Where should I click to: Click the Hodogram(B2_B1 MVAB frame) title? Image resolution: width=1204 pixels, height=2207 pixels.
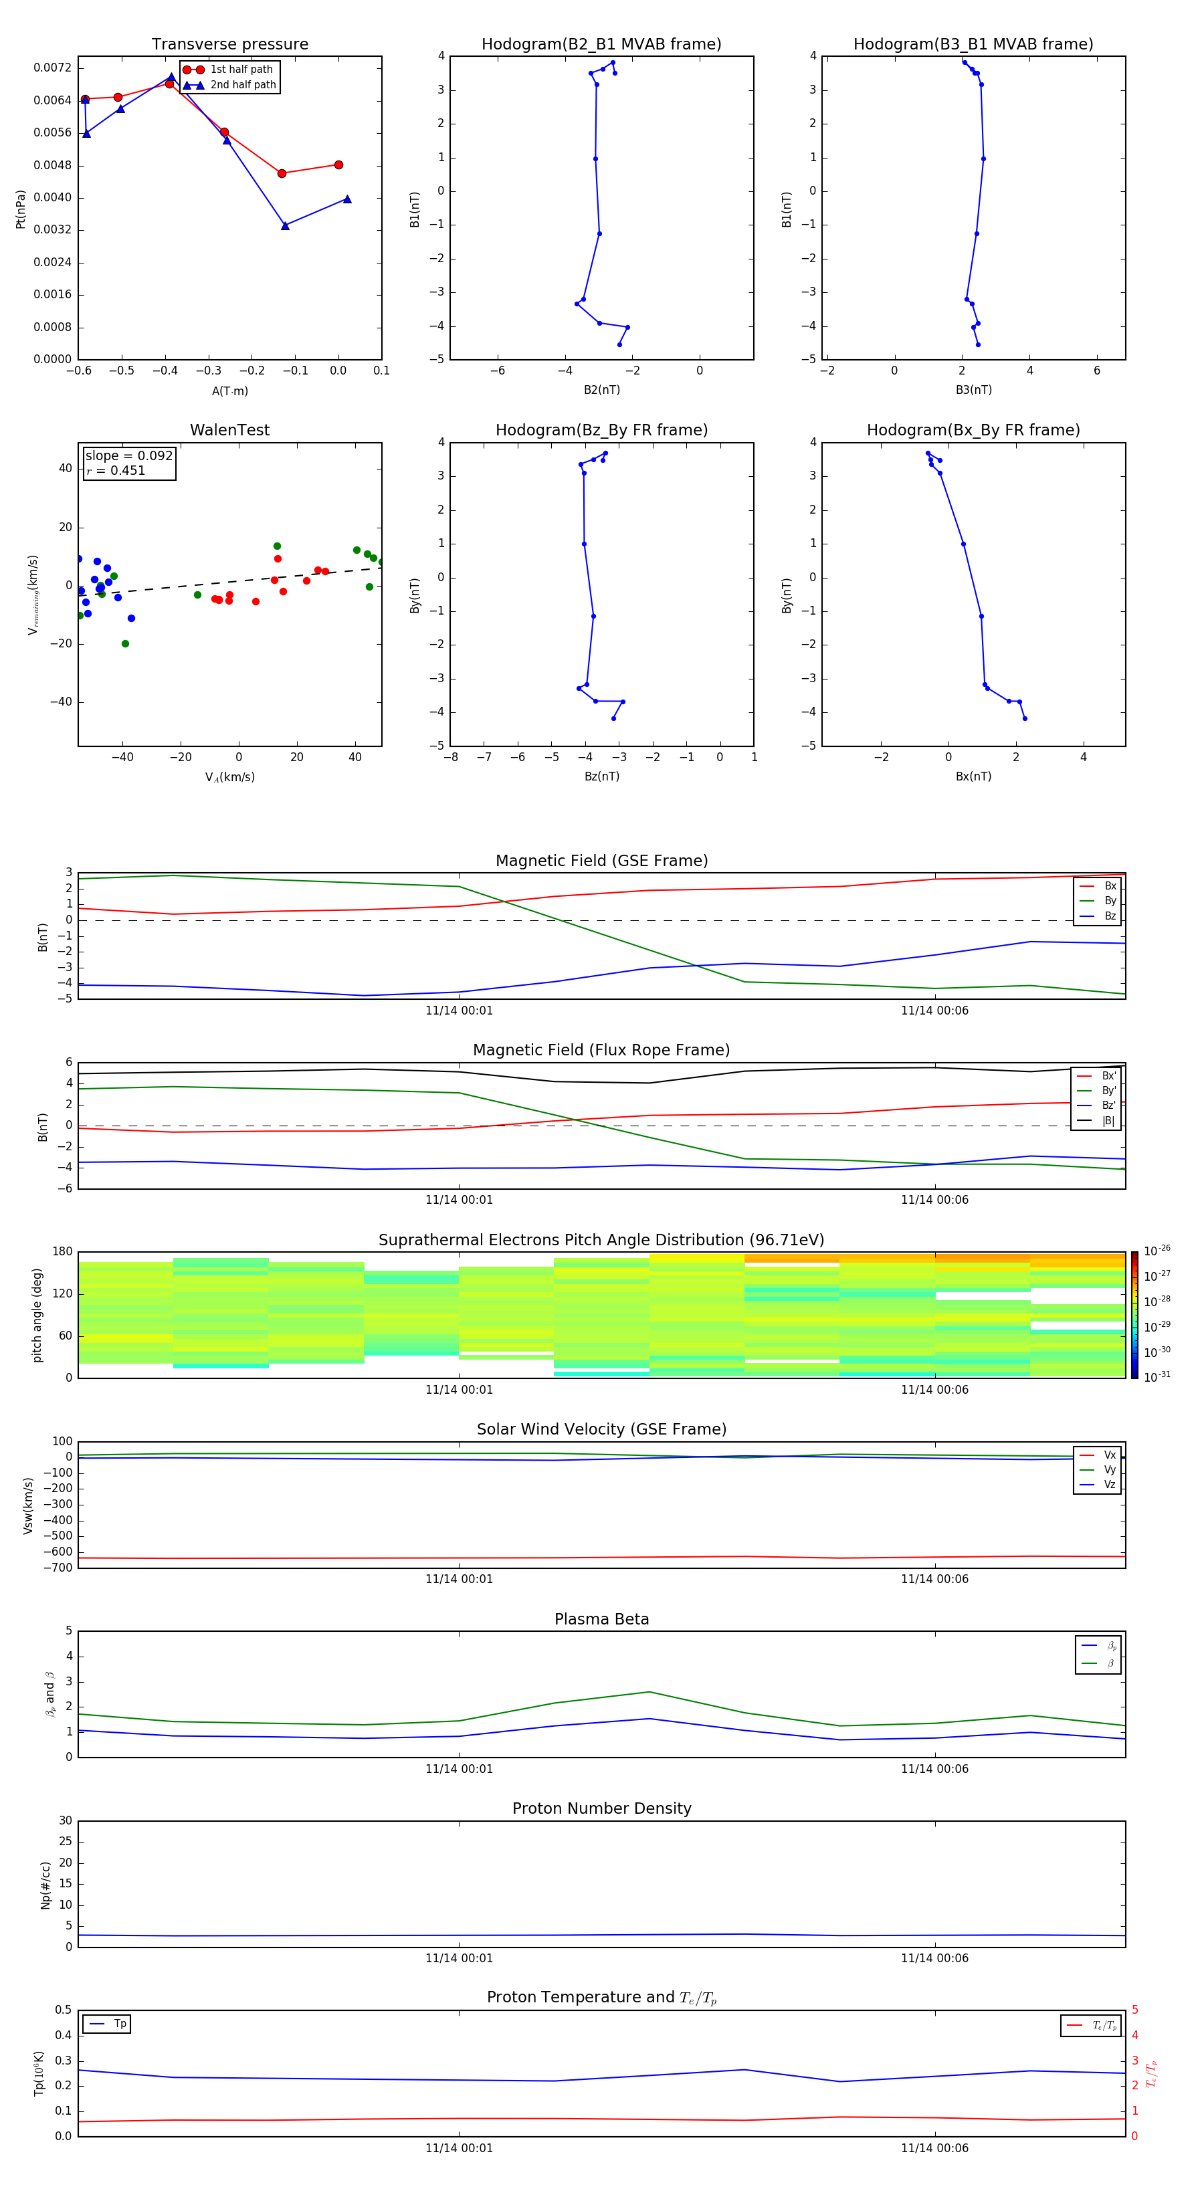pos(601,45)
